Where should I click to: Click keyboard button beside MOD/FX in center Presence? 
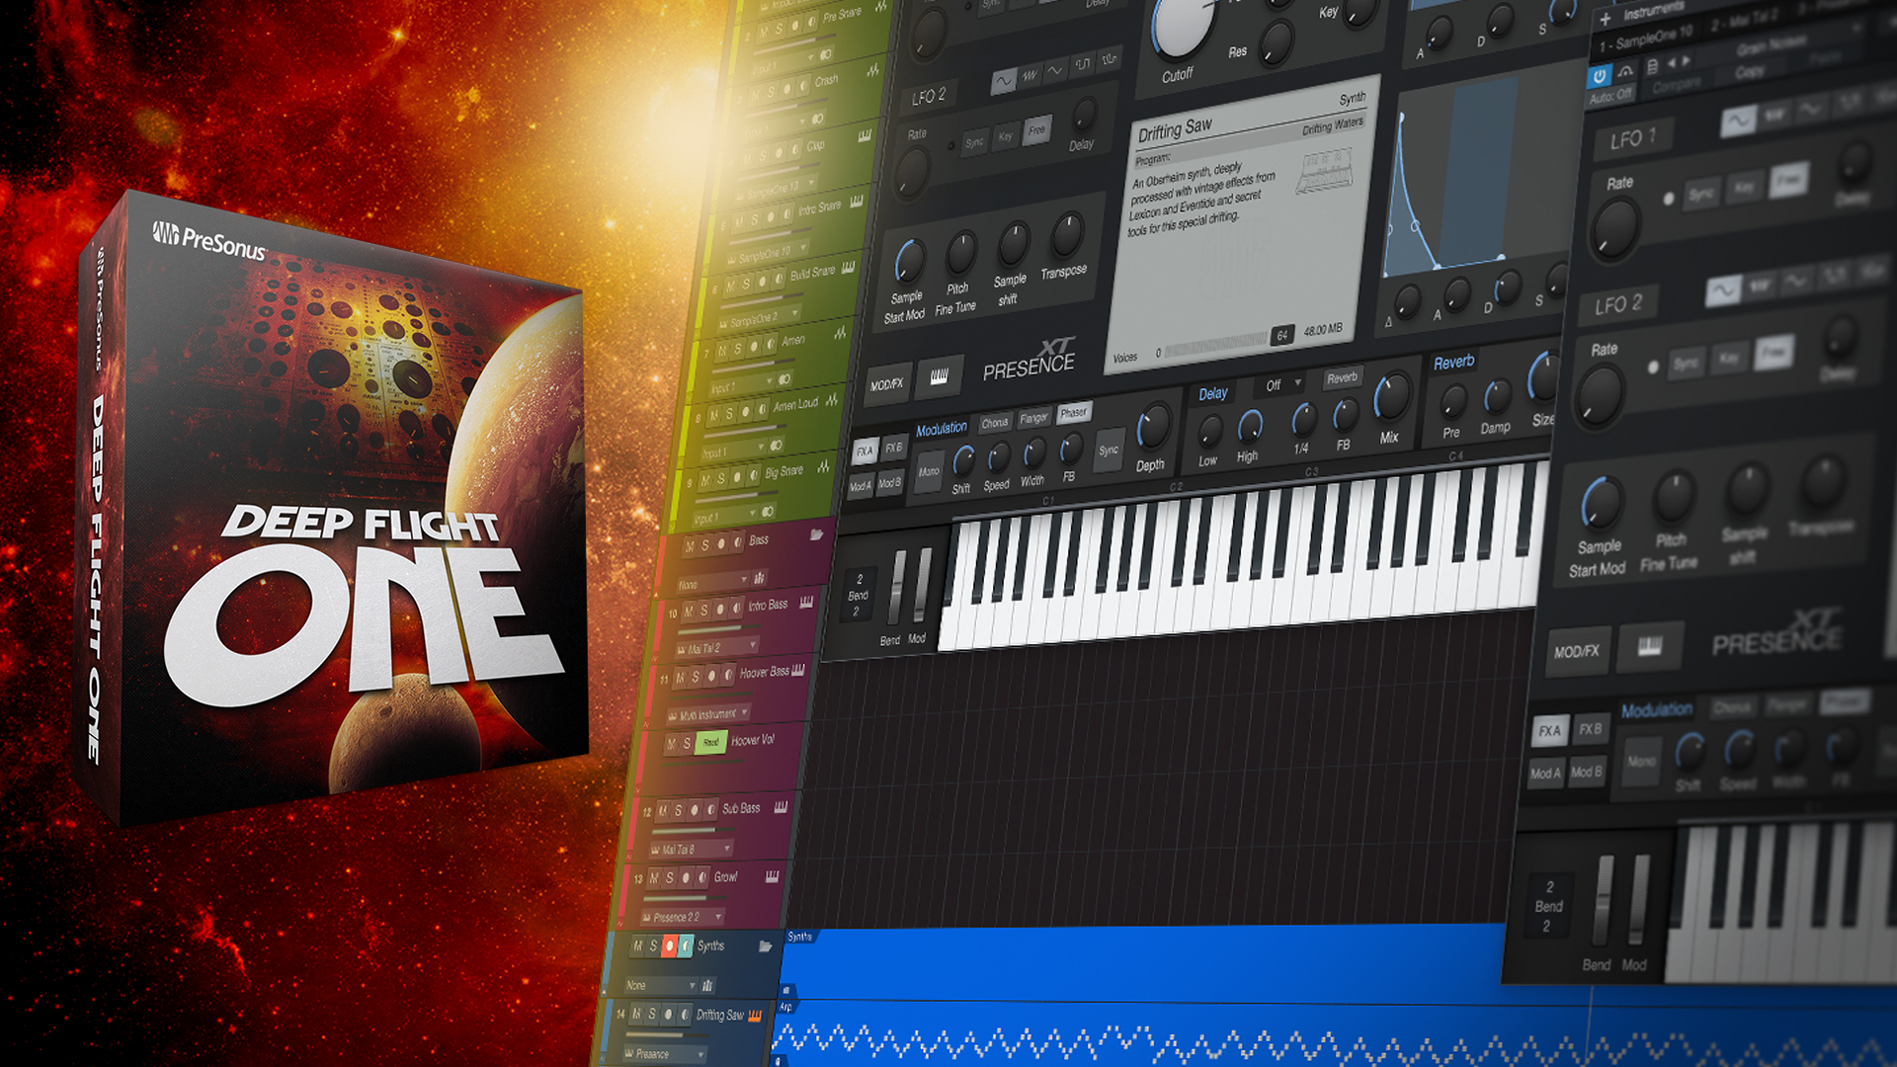[939, 376]
